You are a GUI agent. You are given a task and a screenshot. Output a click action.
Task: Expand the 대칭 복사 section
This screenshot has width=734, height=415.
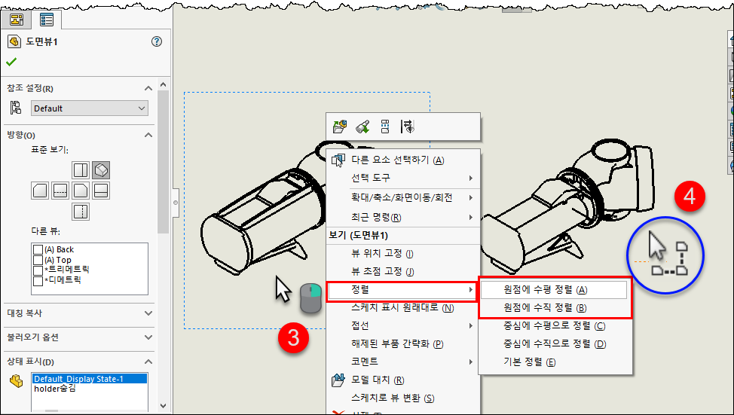(x=148, y=313)
